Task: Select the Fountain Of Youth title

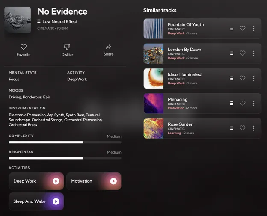Action: (x=186, y=24)
